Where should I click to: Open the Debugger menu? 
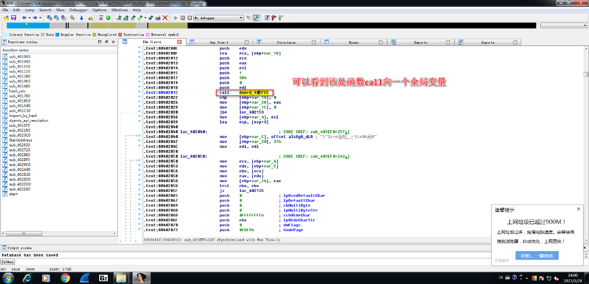pyautogui.click(x=79, y=10)
